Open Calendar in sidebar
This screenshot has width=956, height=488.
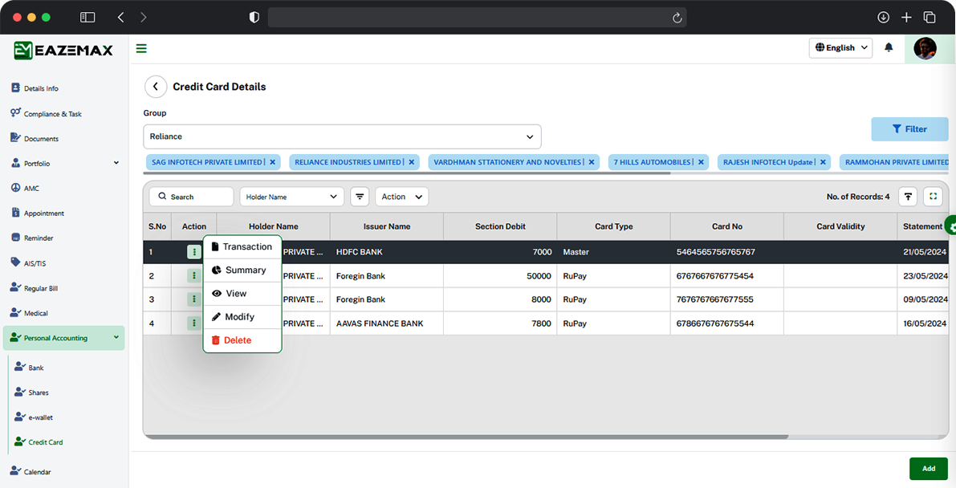click(31, 471)
